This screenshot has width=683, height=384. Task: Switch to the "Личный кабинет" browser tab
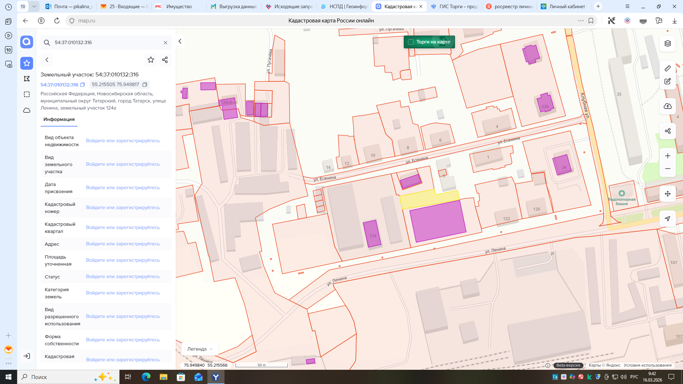(x=563, y=6)
